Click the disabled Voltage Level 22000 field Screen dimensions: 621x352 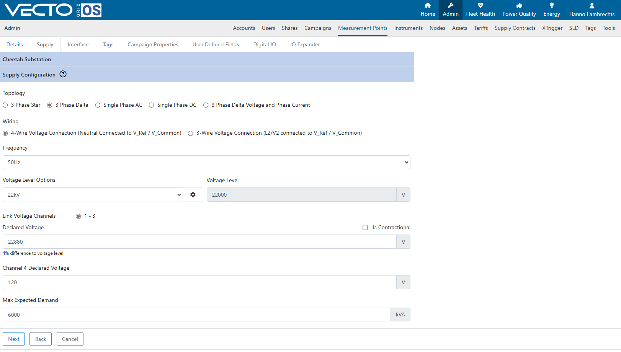coord(302,195)
